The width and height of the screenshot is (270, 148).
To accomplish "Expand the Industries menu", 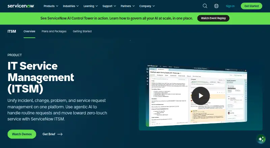I will [x=71, y=6].
